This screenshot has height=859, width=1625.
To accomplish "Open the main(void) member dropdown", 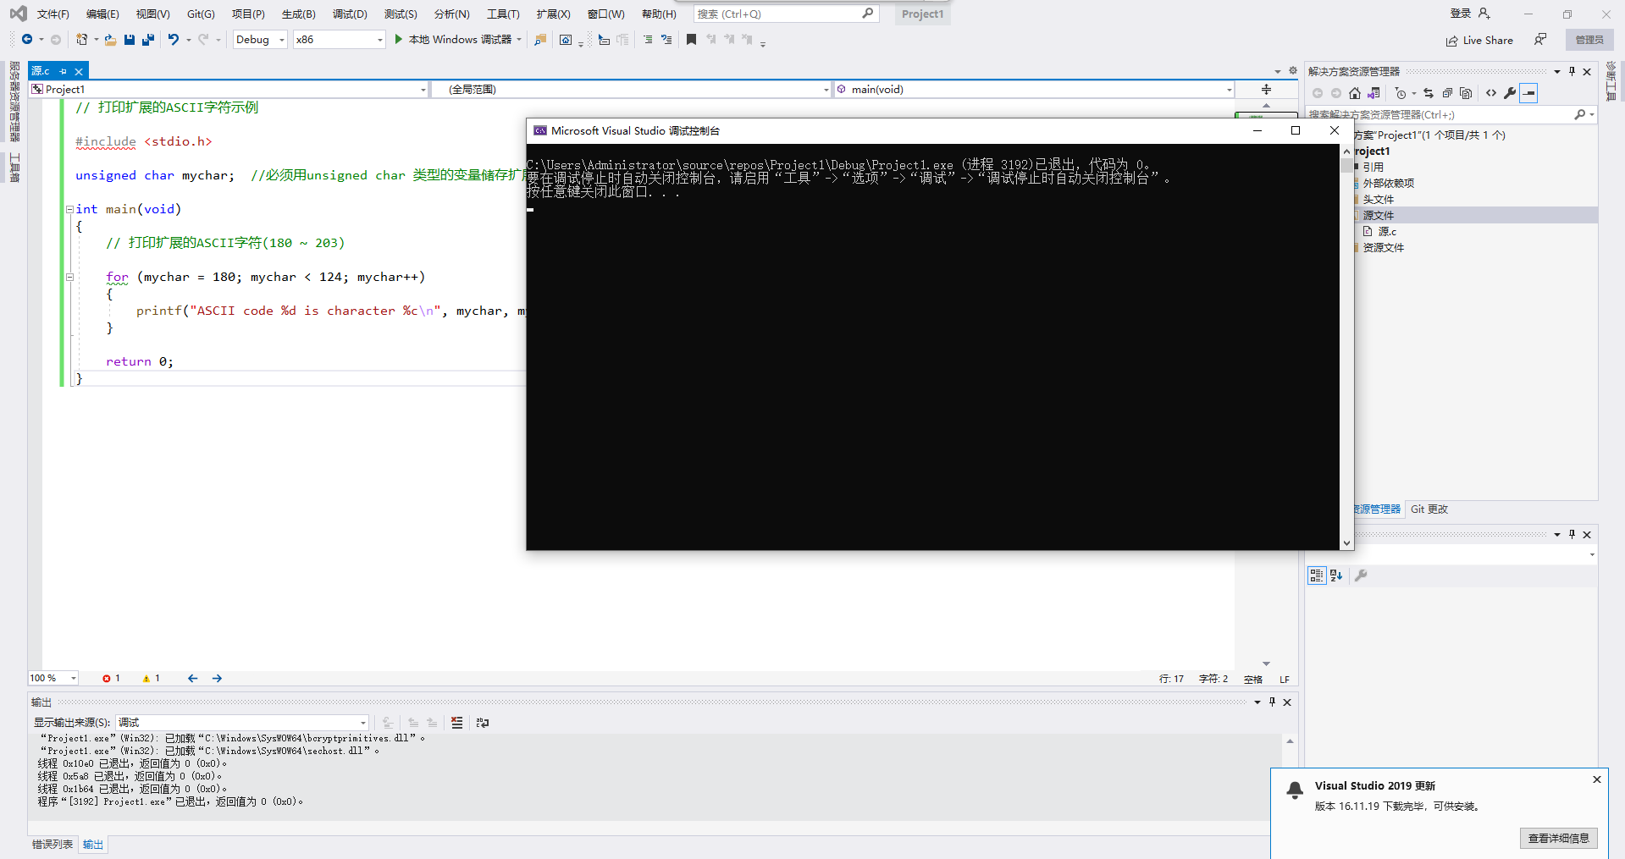I will (1034, 89).
